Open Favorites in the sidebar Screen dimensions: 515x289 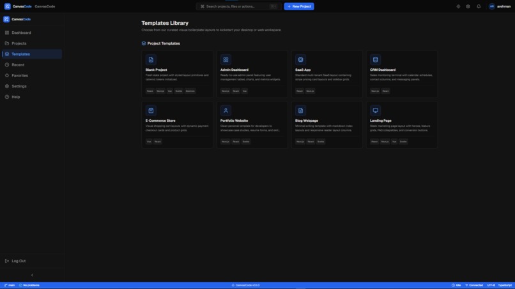(x=32, y=75)
